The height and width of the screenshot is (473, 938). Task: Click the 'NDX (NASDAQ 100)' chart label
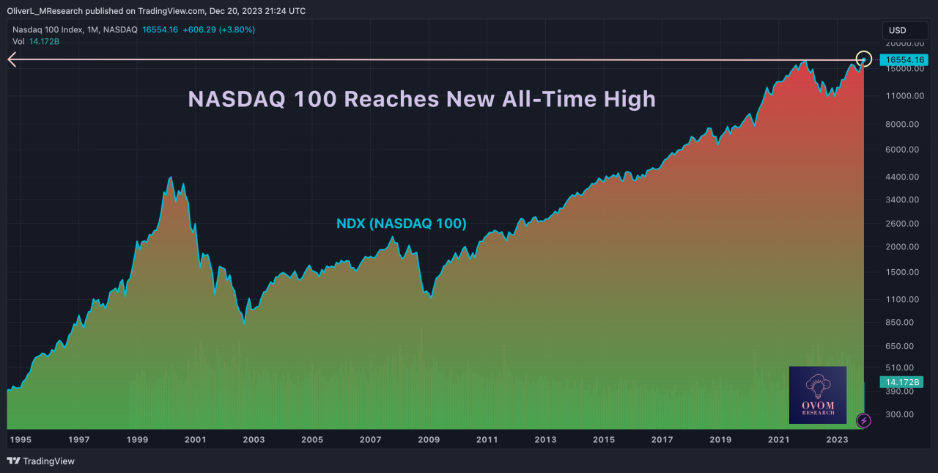(402, 224)
